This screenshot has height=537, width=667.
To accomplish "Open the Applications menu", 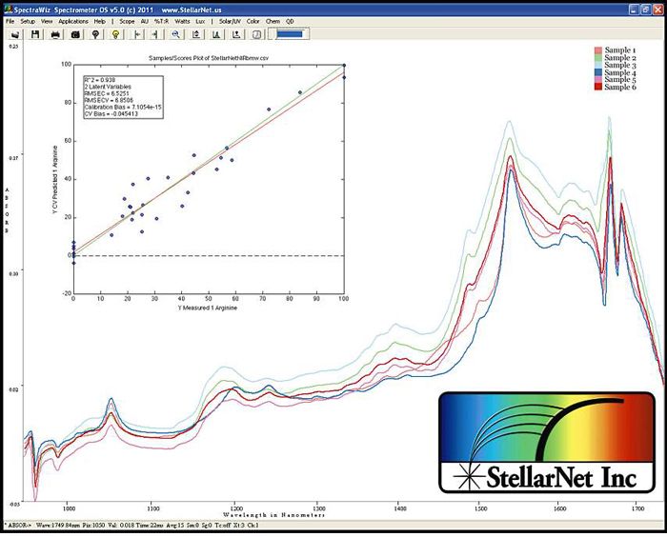I will 73,21.
